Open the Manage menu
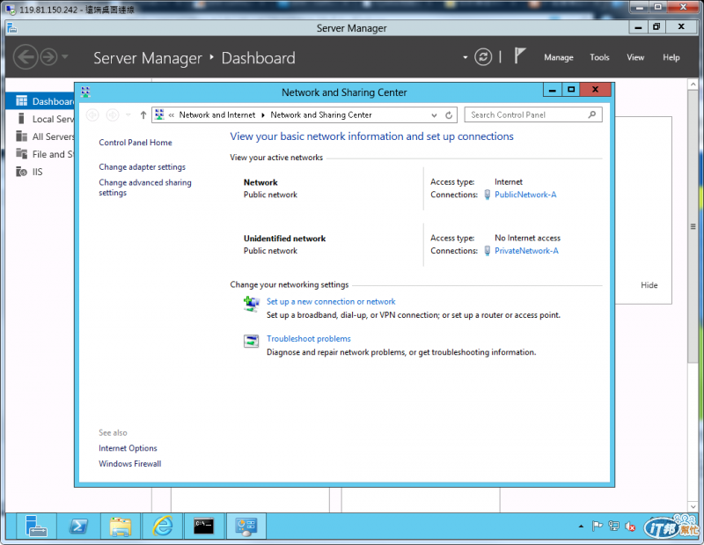The image size is (704, 545). (x=559, y=57)
